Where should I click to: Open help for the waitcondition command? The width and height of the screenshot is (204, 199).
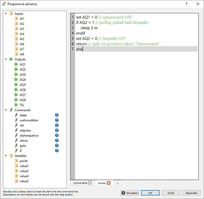click(57, 120)
